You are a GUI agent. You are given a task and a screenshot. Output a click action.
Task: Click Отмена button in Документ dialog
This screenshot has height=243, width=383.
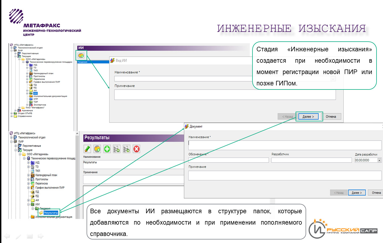pyautogui.click(x=376, y=193)
